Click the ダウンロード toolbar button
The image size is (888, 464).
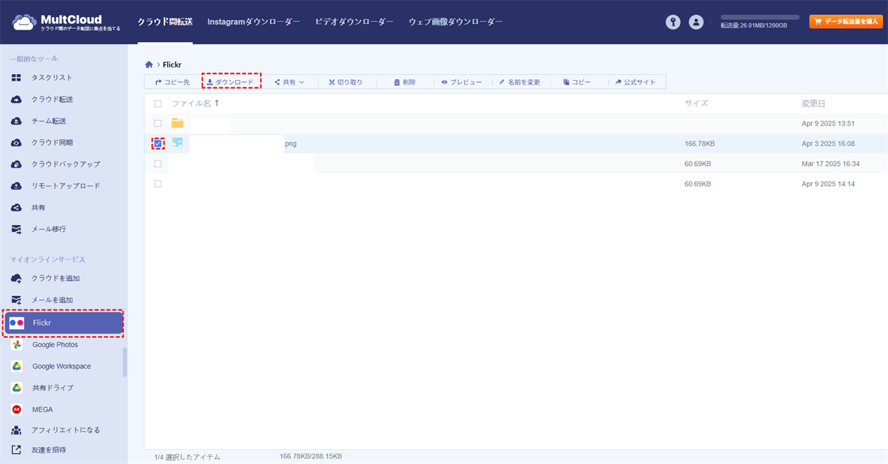pos(231,82)
